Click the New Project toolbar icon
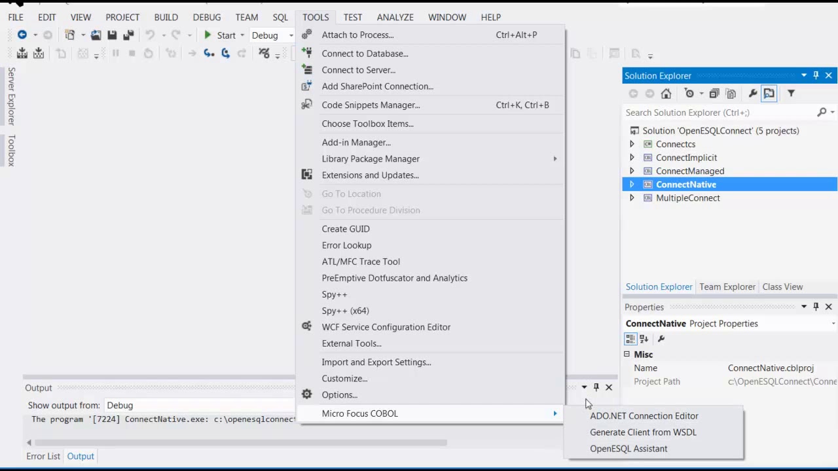Screen dimensions: 838x471 (70, 35)
